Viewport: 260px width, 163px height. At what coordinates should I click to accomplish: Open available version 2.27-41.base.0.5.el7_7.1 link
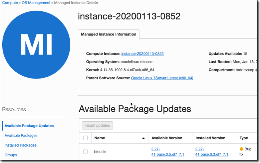pos(167,152)
